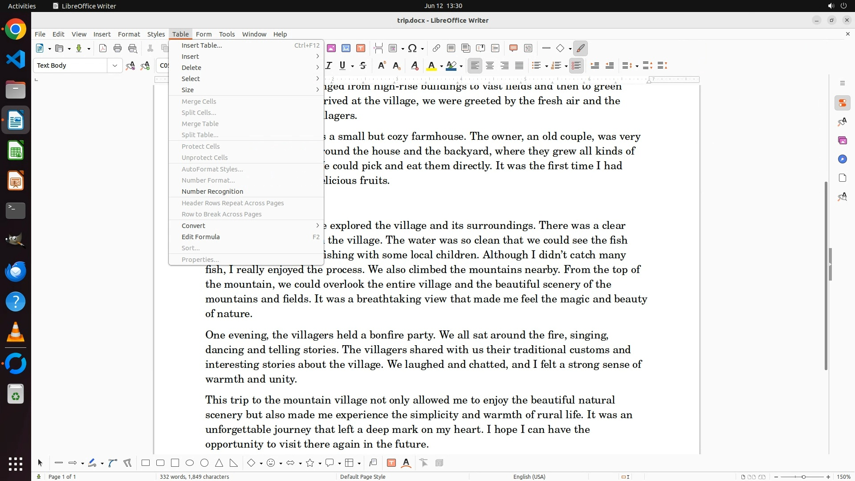Toggle Justified paragraph alignment
This screenshot has width=855, height=481.
coord(519,65)
